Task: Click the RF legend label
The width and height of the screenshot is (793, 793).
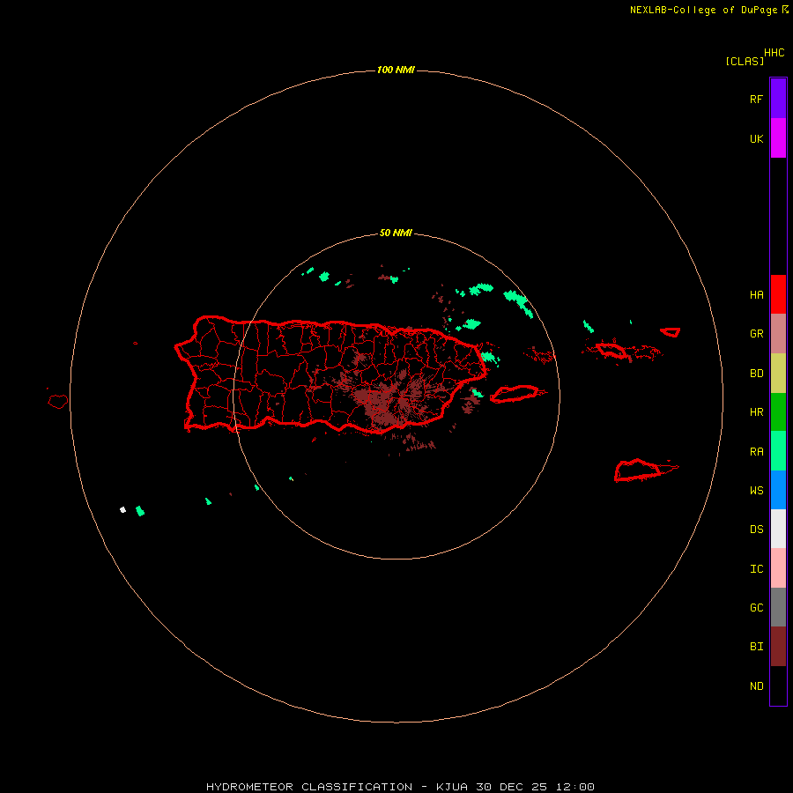Action: click(x=756, y=99)
